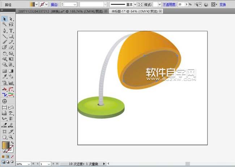The width and height of the screenshot is (235, 167).
Task: Apply solid Color mode button
Action: pyautogui.click(x=3, y=157)
